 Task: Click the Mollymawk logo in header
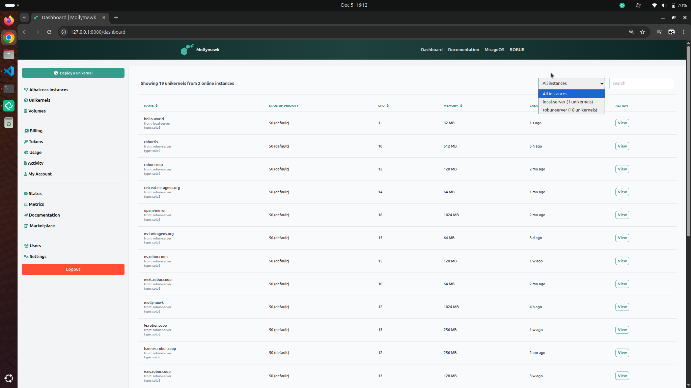pyautogui.click(x=187, y=50)
